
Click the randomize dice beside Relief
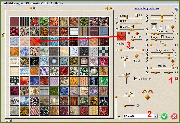(x=137, y=56)
